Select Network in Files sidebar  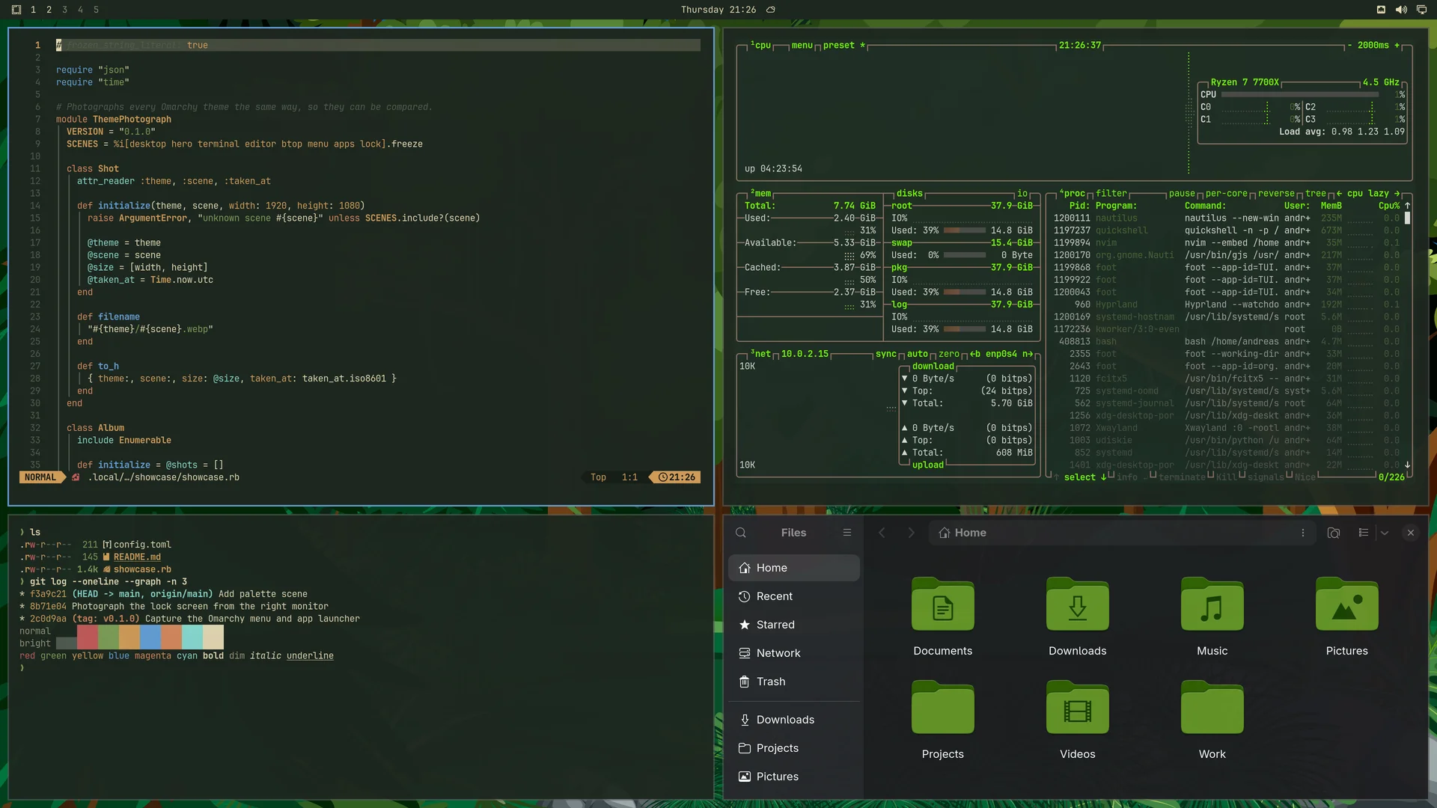pyautogui.click(x=794, y=653)
